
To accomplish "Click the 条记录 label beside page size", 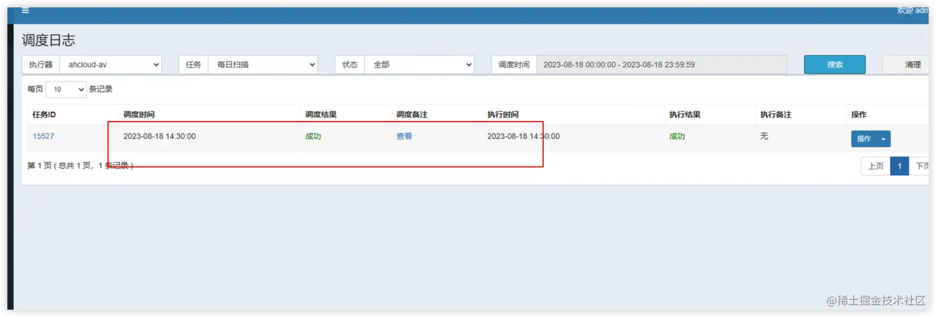I will (x=101, y=90).
